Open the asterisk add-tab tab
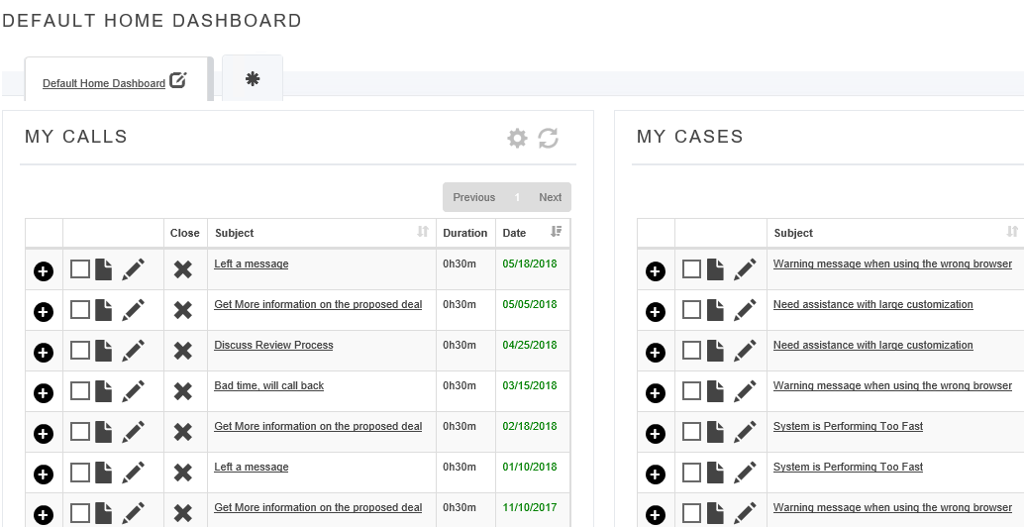The width and height of the screenshot is (1024, 527). tap(253, 79)
